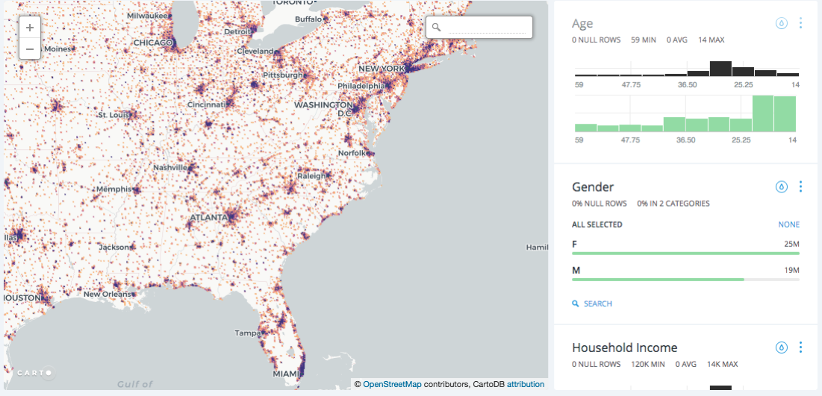Screen dimensions: 822x396
Task: Focus the map search input field
Action: 485,28
